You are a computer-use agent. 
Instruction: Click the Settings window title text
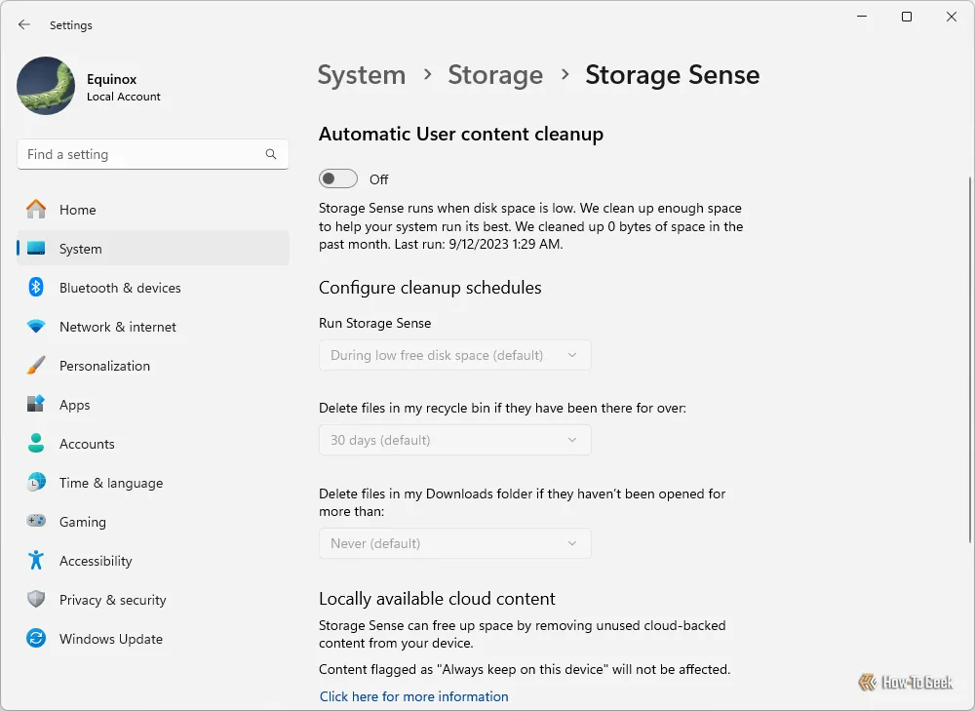pyautogui.click(x=71, y=25)
